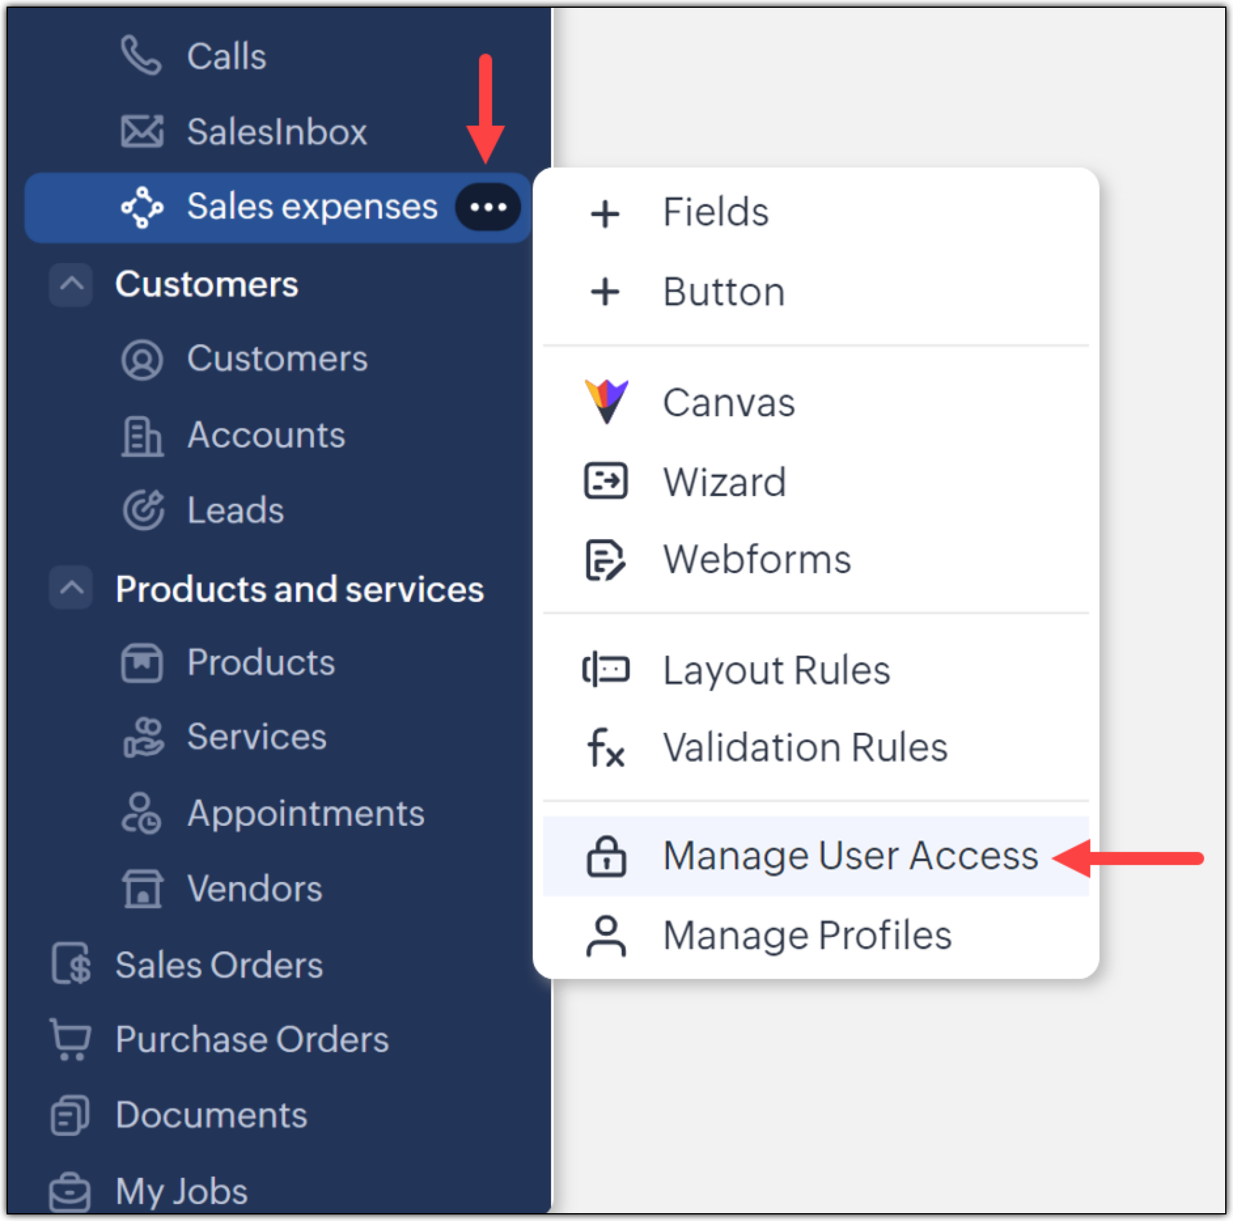
Task: Click the Webforms icon
Action: tap(605, 560)
